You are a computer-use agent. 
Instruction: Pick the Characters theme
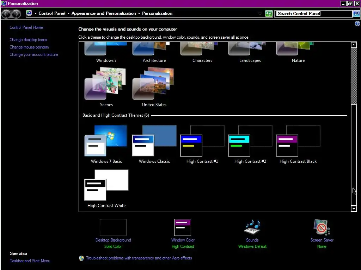pos(199,49)
